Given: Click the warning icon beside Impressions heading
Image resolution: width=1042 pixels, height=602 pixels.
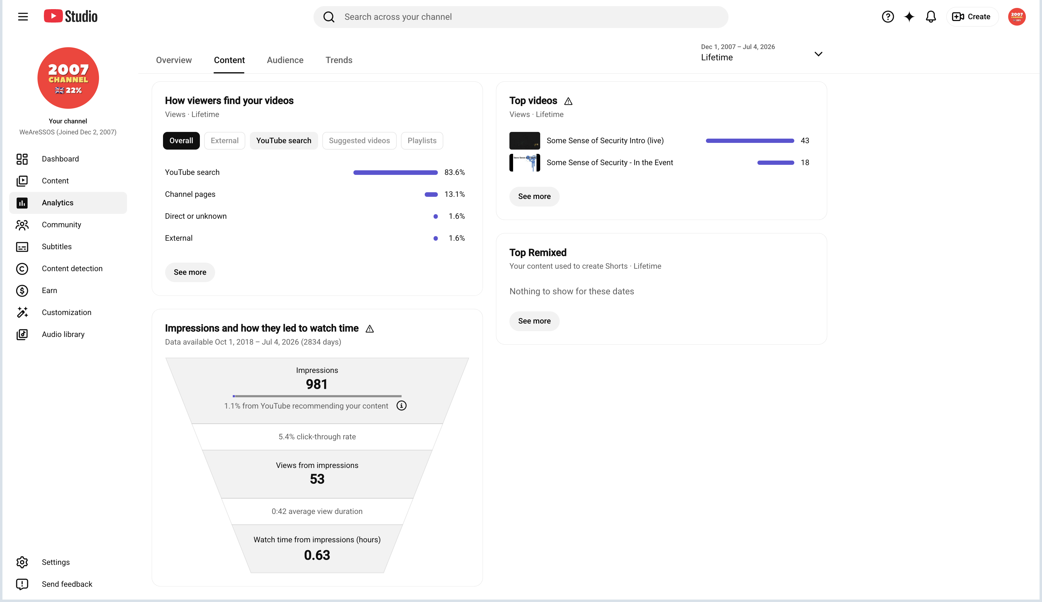Looking at the screenshot, I should click(370, 329).
